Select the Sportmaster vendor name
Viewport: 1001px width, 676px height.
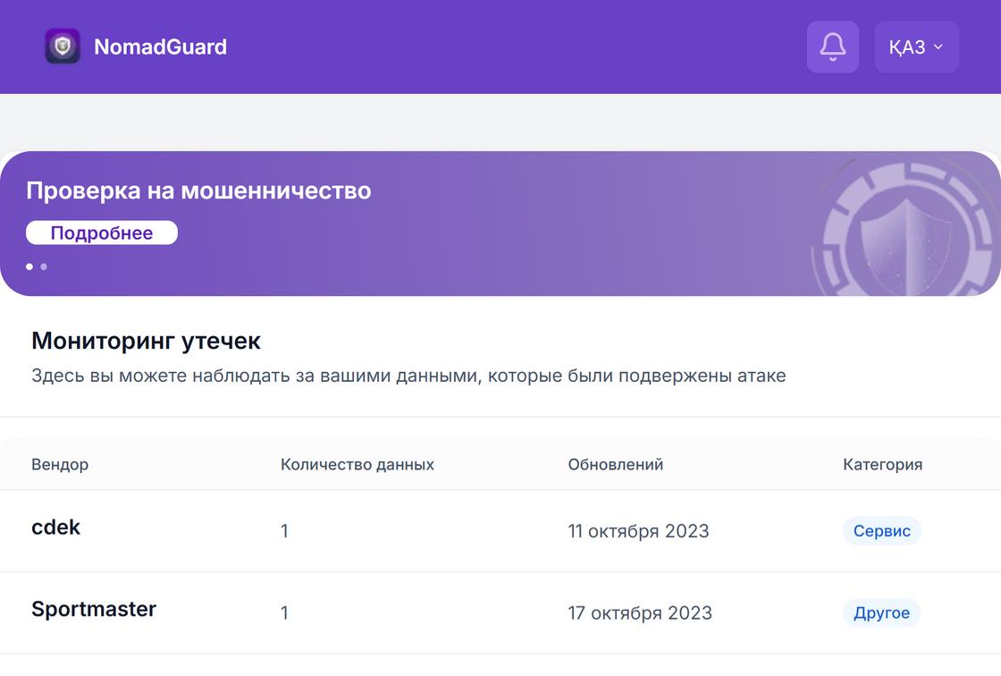(x=94, y=609)
